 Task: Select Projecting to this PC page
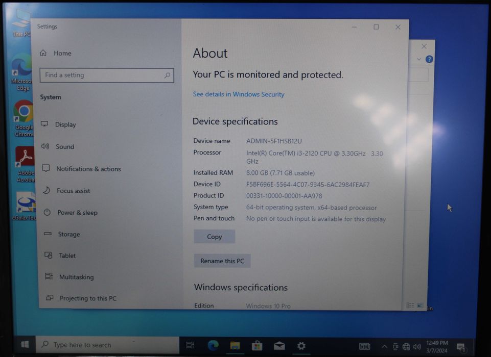tap(81, 298)
